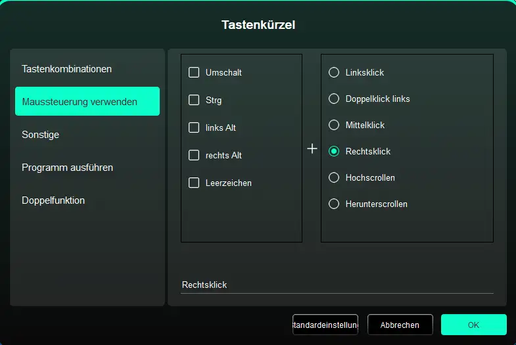516x345 pixels.
Task: Enable the Umschalt modifier checkbox
Action: (x=194, y=72)
